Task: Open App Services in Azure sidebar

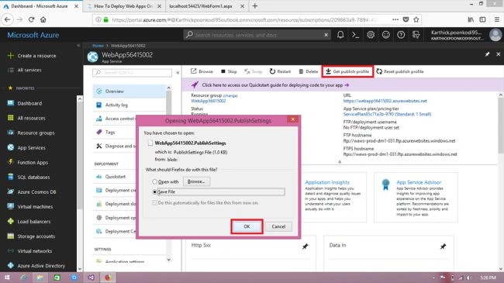Action: 31,147
